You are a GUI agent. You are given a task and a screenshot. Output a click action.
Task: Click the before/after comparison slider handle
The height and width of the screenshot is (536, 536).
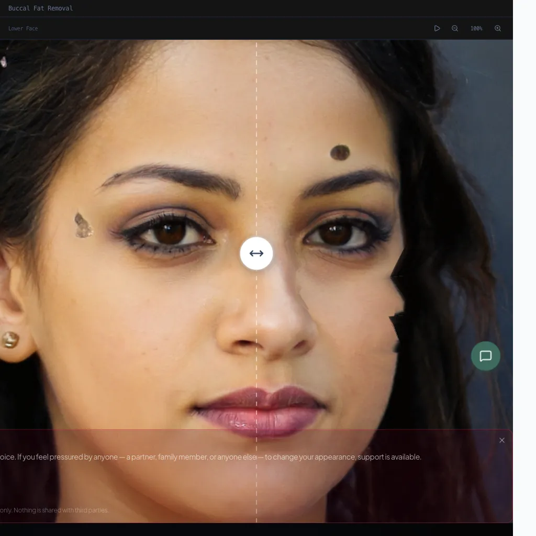pyautogui.click(x=256, y=253)
